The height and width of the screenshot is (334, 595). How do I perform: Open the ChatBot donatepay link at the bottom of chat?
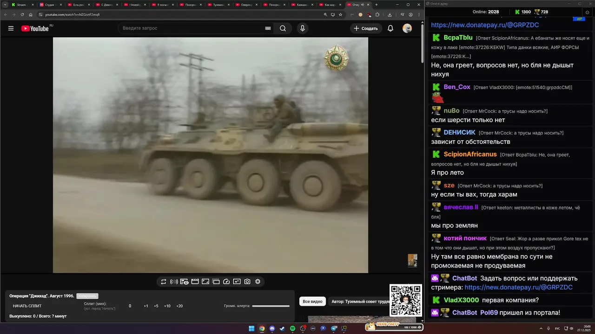[x=519, y=288]
